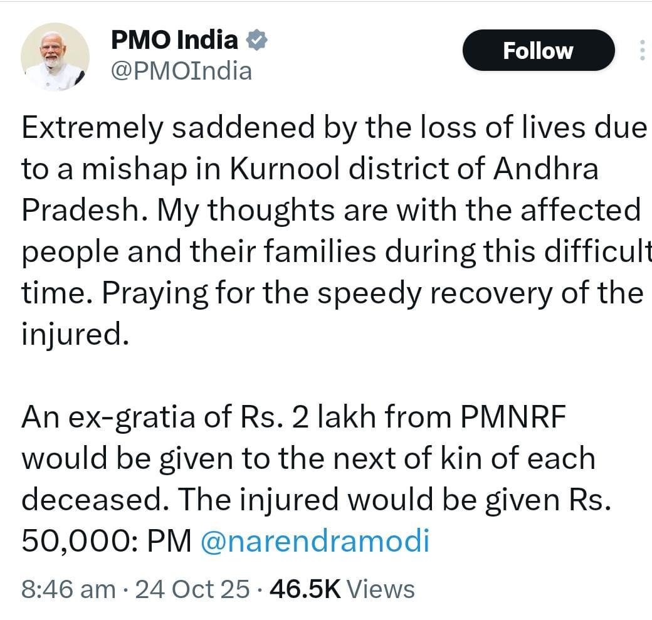Screen dimensions: 652x620
Task: Click the Views label below the tweet
Action: click(381, 589)
